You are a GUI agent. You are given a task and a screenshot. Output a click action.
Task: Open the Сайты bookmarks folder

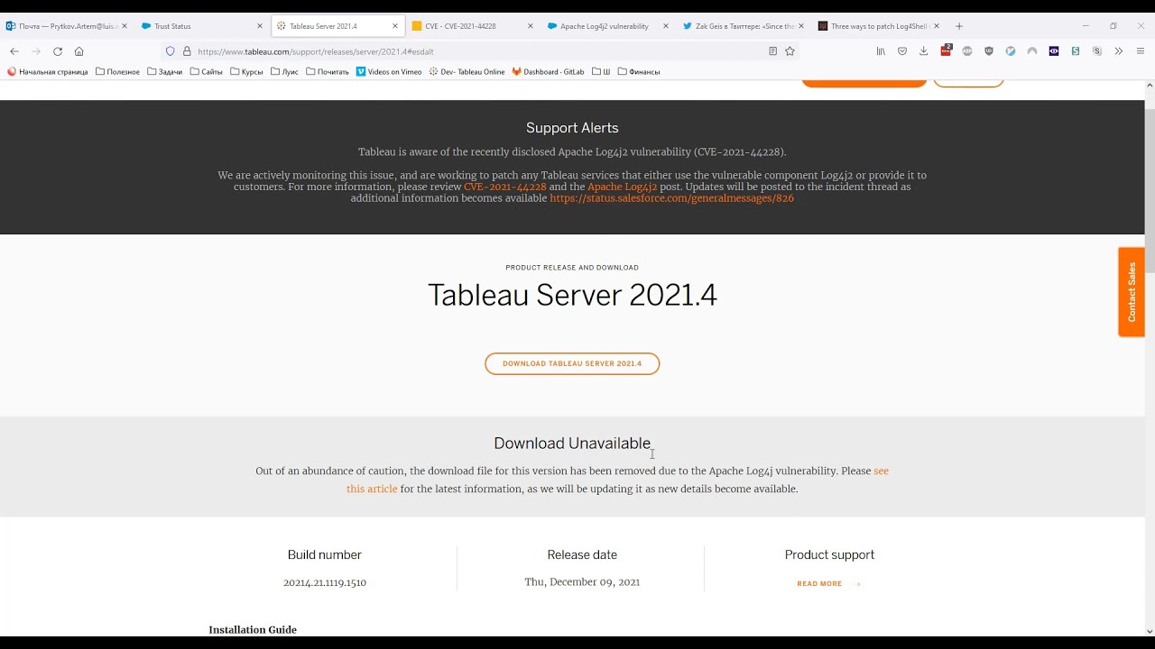(207, 71)
